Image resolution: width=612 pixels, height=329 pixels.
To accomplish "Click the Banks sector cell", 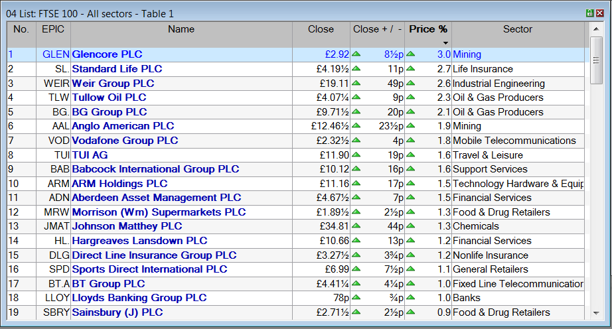I will tap(518, 298).
